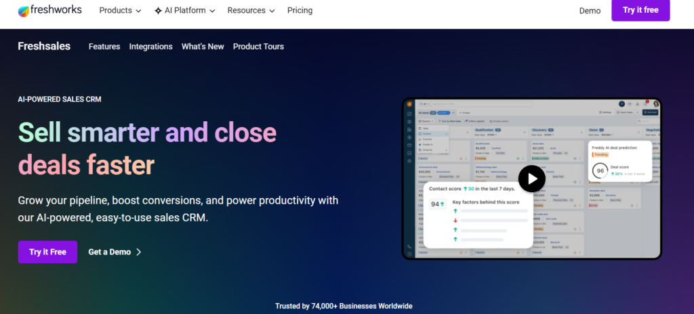
Task: Click the Add deal button in preview
Action: coord(650,112)
